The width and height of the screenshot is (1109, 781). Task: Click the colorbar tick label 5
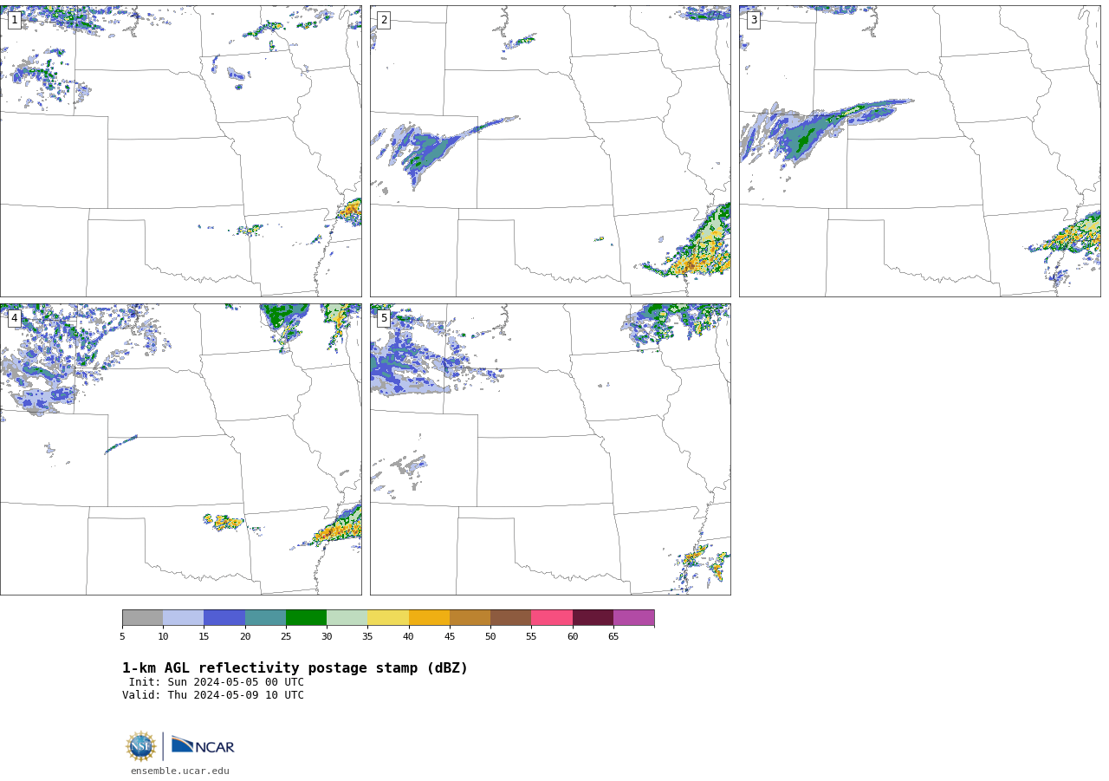(x=122, y=637)
